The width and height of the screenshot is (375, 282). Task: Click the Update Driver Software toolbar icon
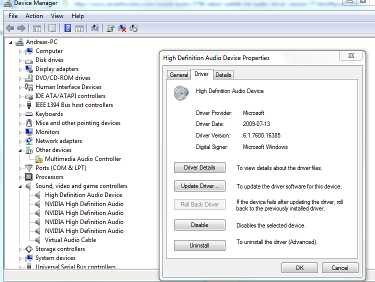(x=110, y=28)
